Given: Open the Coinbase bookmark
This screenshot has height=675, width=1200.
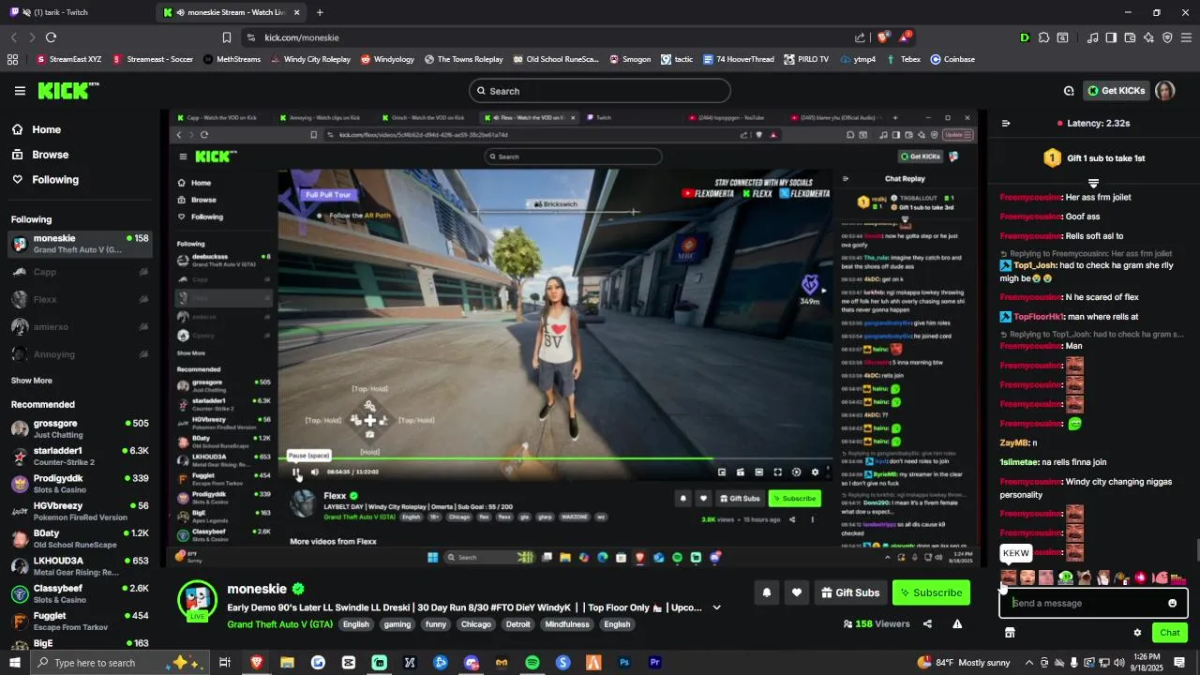Looking at the screenshot, I should point(952,59).
